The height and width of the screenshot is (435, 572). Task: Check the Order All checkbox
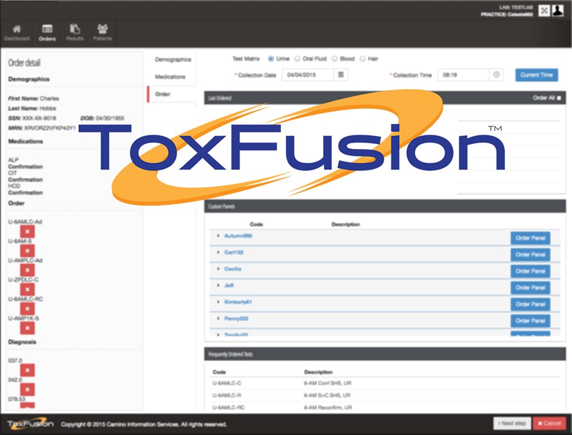pyautogui.click(x=559, y=98)
